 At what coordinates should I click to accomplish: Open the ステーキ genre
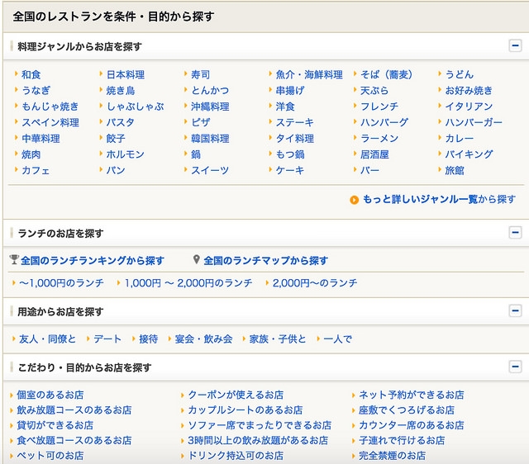[x=295, y=122]
